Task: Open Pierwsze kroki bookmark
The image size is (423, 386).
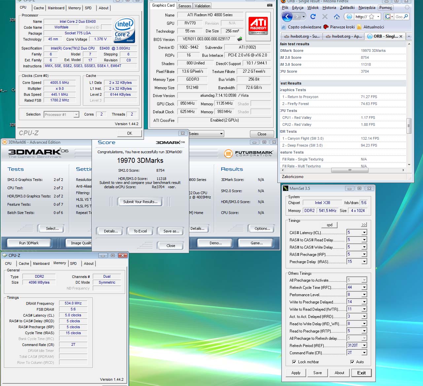Action: click(x=339, y=27)
